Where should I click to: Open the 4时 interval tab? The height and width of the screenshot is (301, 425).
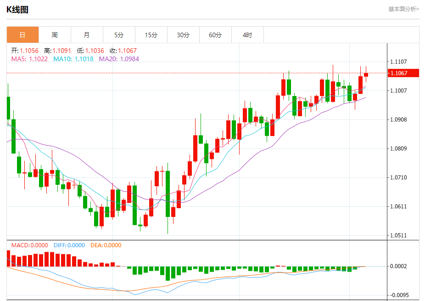coord(247,35)
